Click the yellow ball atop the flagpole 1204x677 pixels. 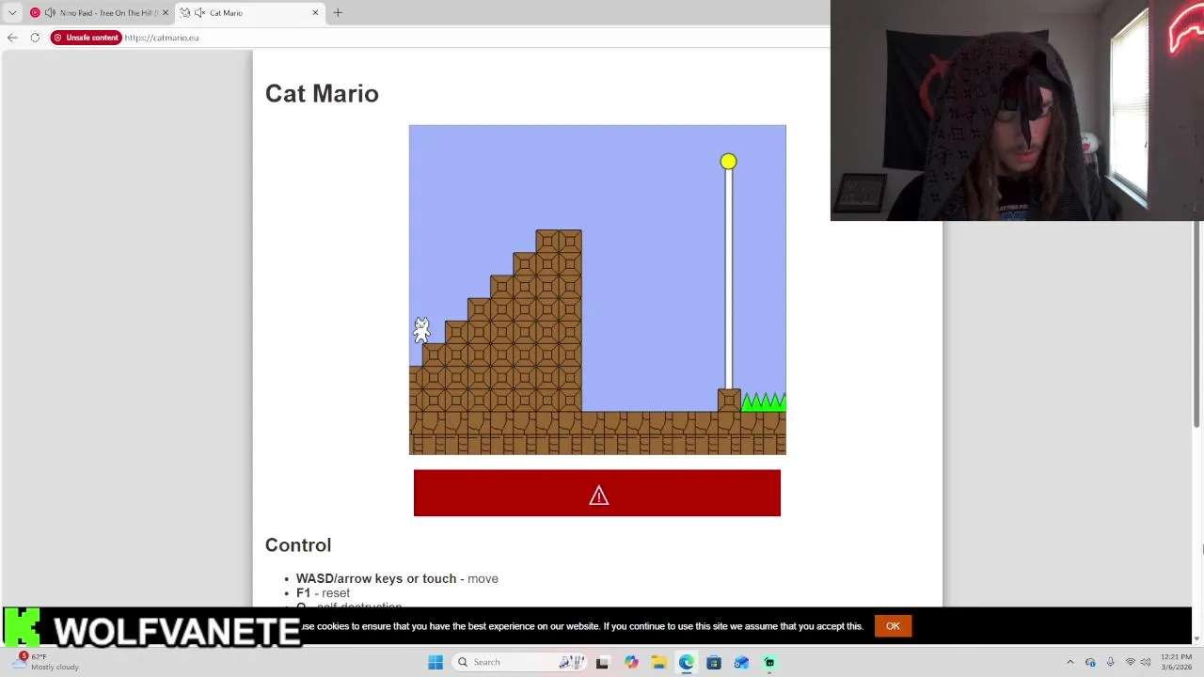(728, 162)
